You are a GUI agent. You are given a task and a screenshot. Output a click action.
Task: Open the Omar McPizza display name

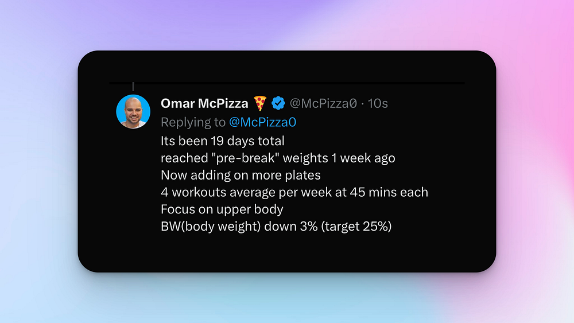click(204, 103)
